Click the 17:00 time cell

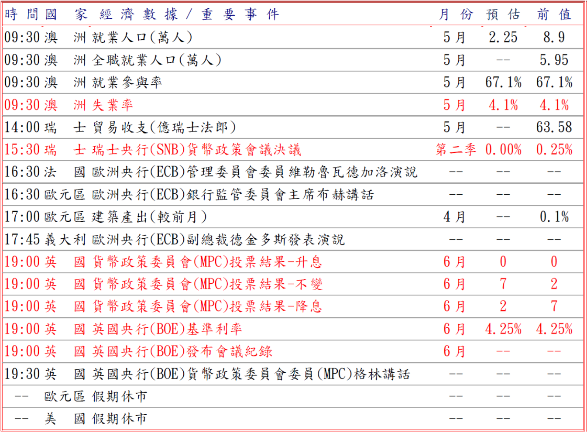[22, 217]
